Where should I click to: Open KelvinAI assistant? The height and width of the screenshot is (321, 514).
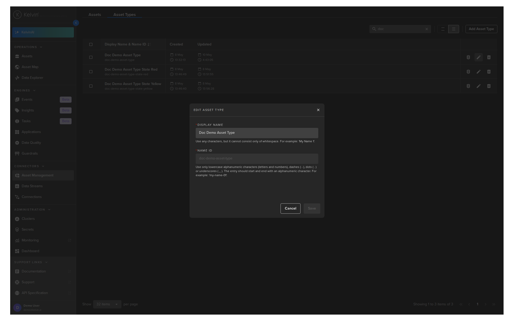43,32
